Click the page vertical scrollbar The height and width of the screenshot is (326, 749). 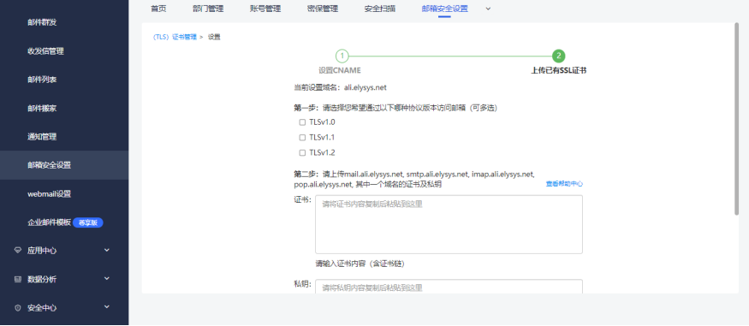point(736,119)
